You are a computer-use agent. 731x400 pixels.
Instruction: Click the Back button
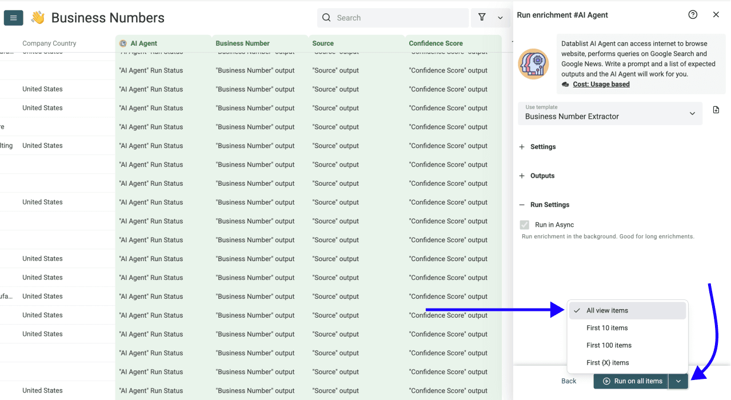pos(569,381)
